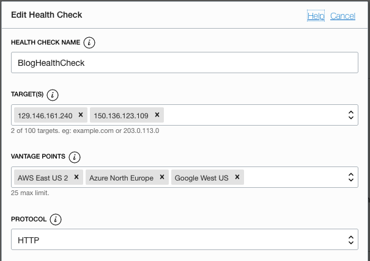Select the 150.136.123.109 target chip
The height and width of the screenshot is (261, 370).
click(121, 115)
